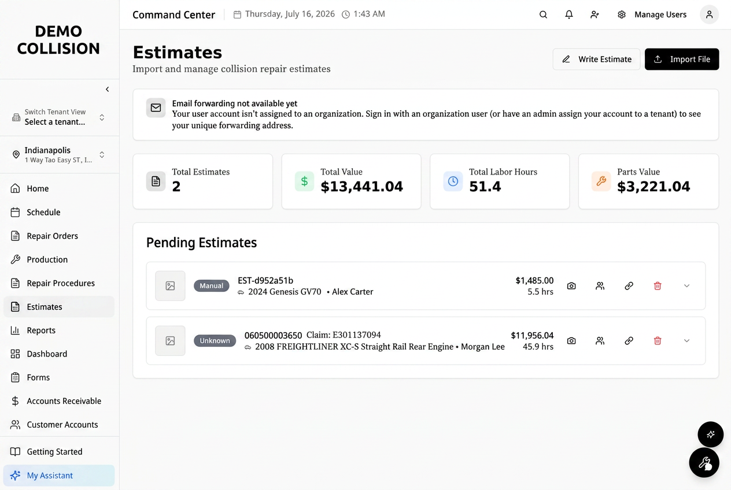Click the orange wrench Parts Value icon
The image size is (731, 490).
coord(601,181)
